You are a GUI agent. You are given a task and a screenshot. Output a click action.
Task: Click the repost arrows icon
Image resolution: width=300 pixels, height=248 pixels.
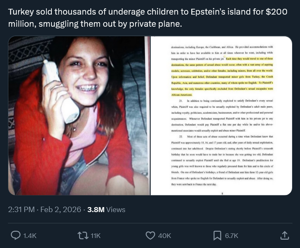[82, 235]
